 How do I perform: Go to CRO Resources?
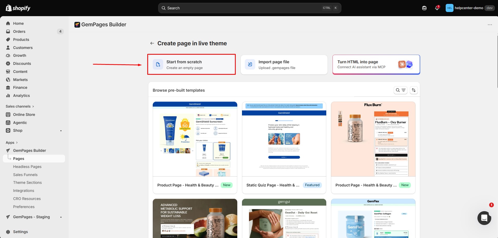click(x=27, y=199)
